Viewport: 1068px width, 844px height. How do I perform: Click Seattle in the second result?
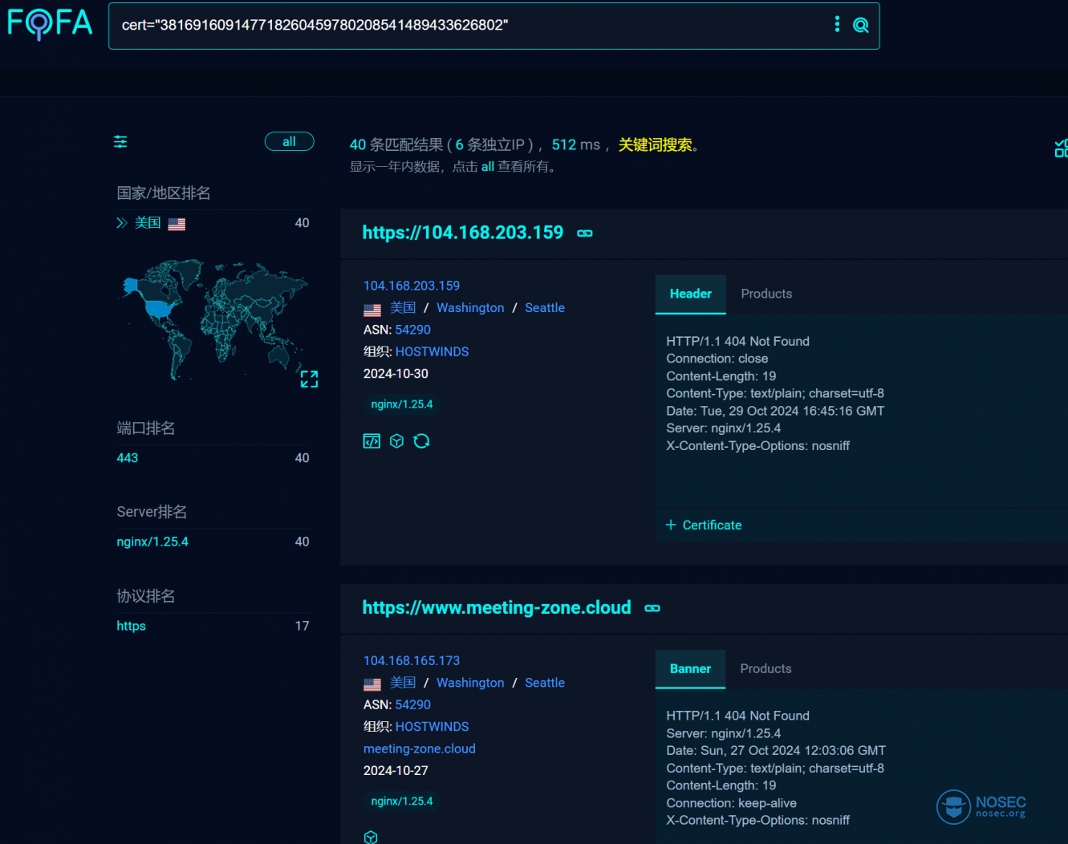[545, 684]
